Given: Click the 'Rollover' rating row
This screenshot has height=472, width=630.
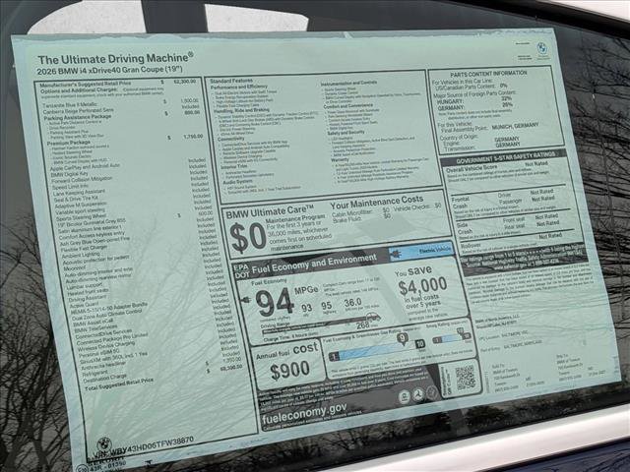Looking at the screenshot, I should 516,242.
